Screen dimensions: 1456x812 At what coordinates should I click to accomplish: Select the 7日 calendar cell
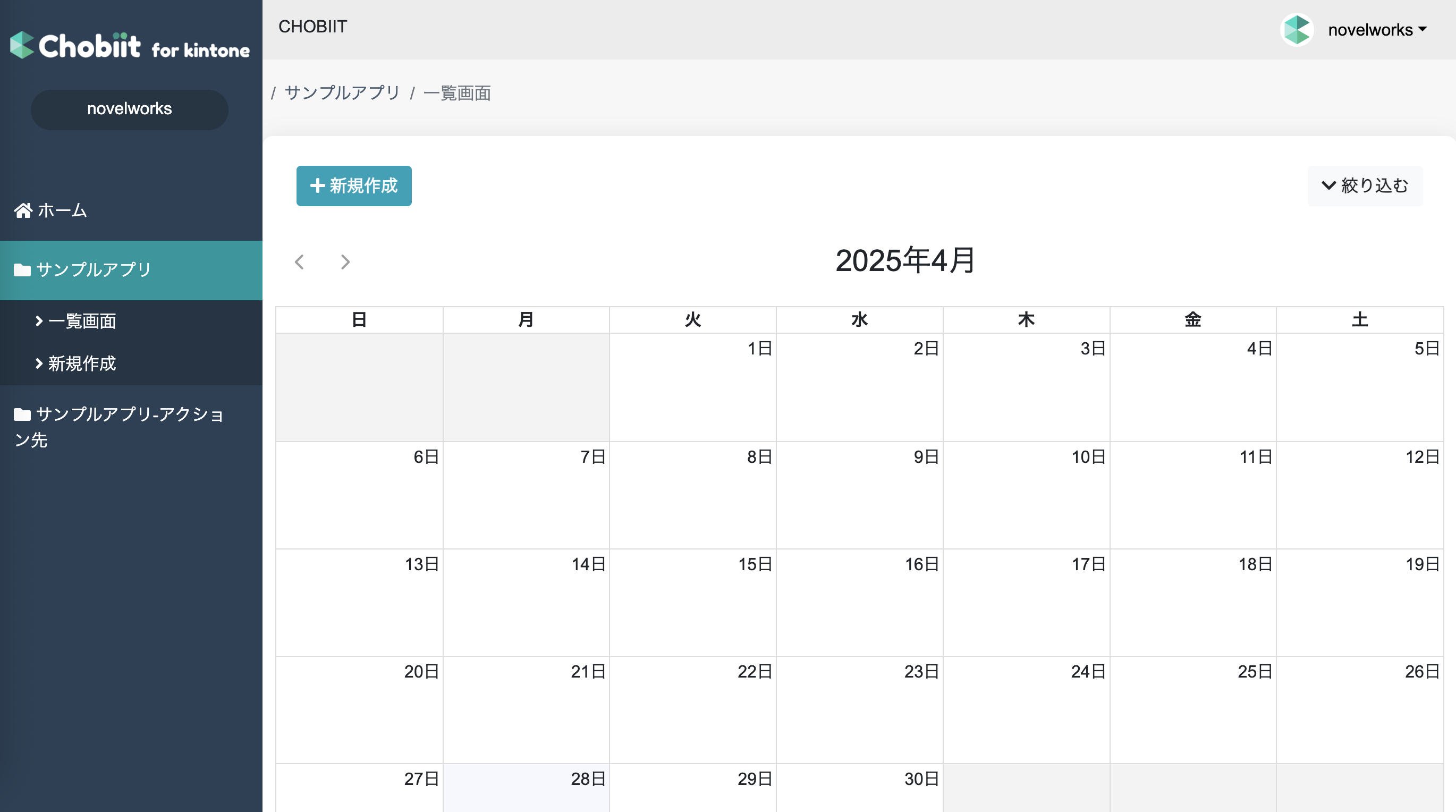[x=526, y=495]
